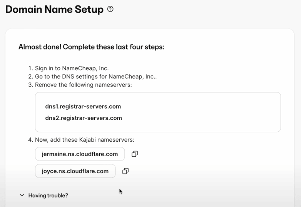301x207 pixels.
Task: Open the help icon beside Domain Name Setup
Action: (x=110, y=9)
